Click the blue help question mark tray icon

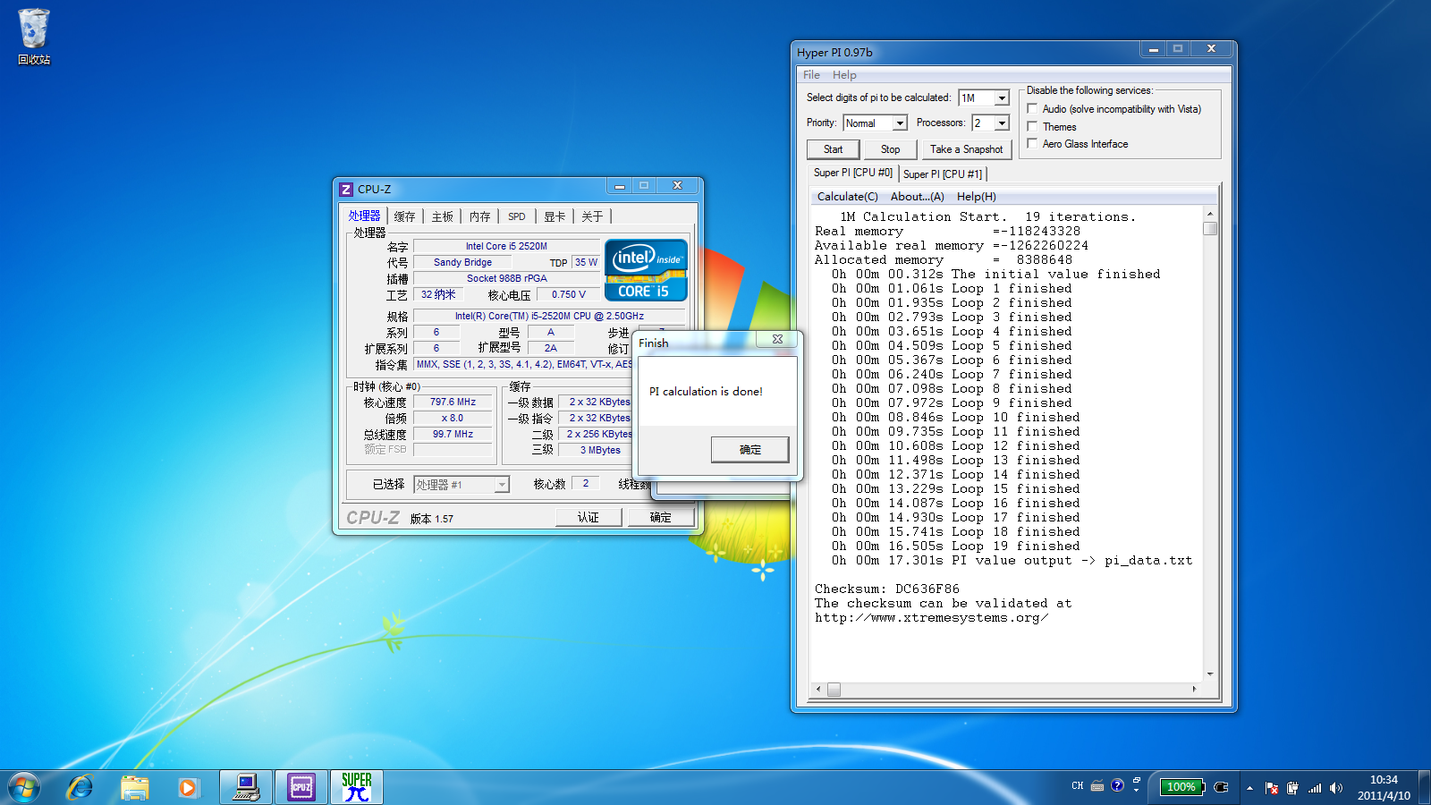1117,785
